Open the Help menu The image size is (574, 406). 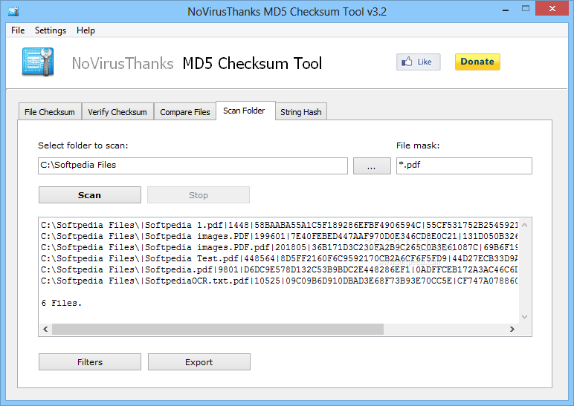[86, 30]
